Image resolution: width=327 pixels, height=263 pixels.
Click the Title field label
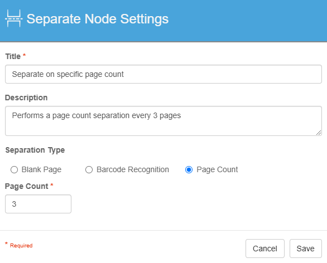[x=13, y=56]
